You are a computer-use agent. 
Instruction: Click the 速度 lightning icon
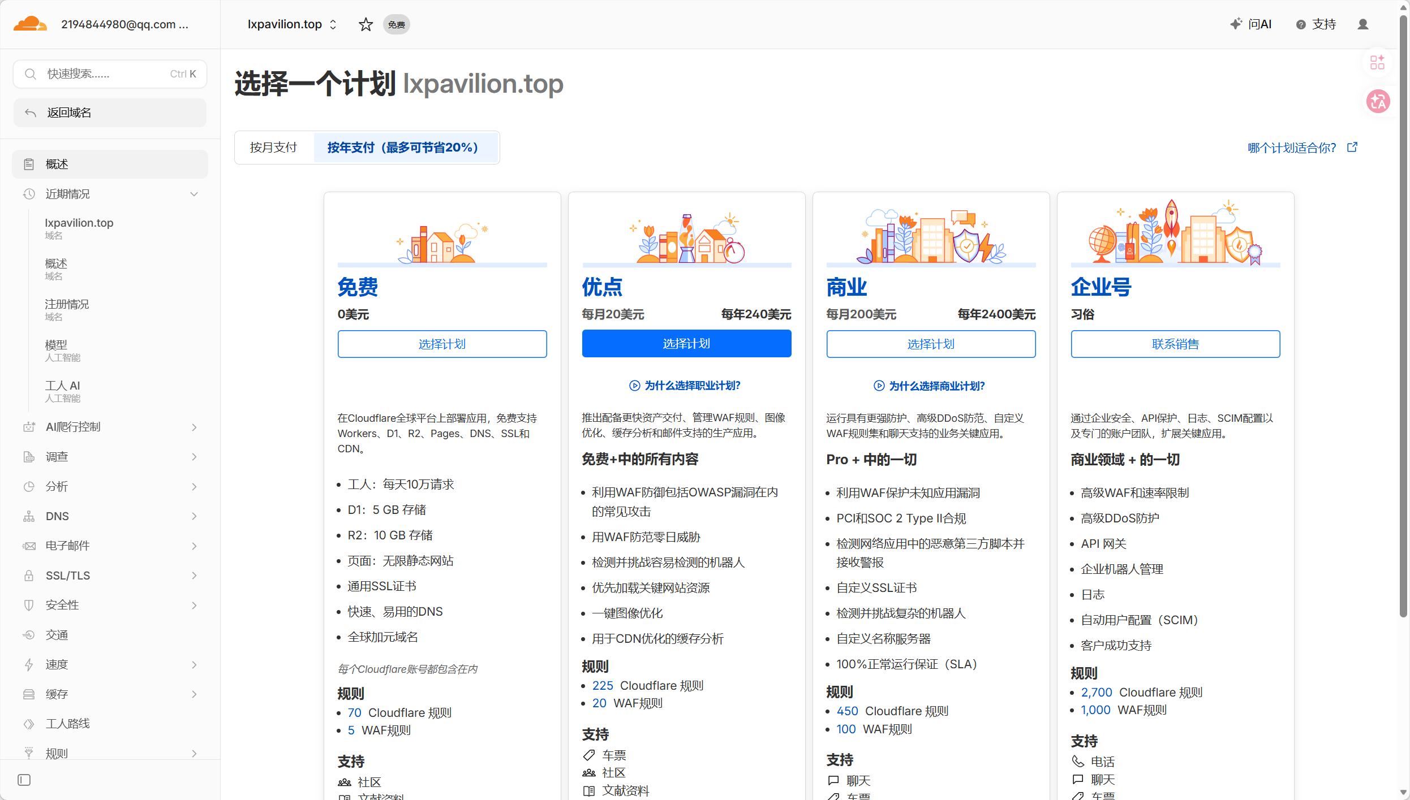point(29,664)
